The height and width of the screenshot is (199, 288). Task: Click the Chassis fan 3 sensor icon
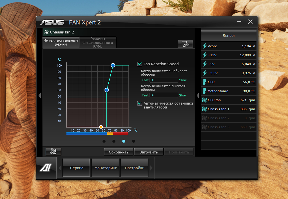[x=204, y=127]
